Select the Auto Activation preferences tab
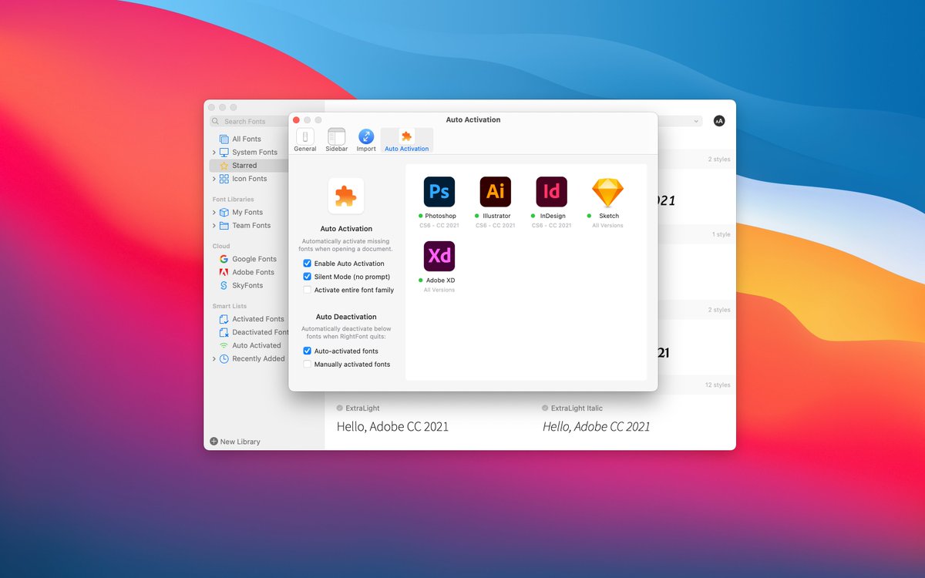This screenshot has height=578, width=925. (406, 140)
